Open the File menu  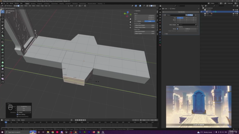tap(4, 3)
